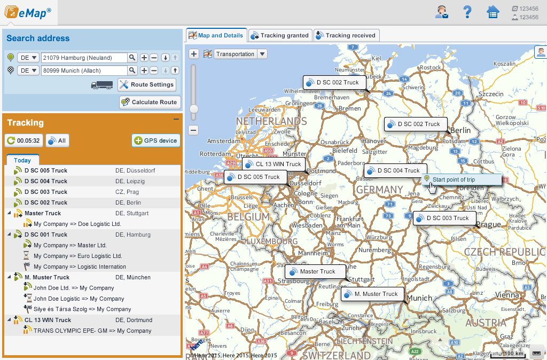Minimize the Tracking panel
Viewport: 547px width, 360px height.
[x=176, y=119]
